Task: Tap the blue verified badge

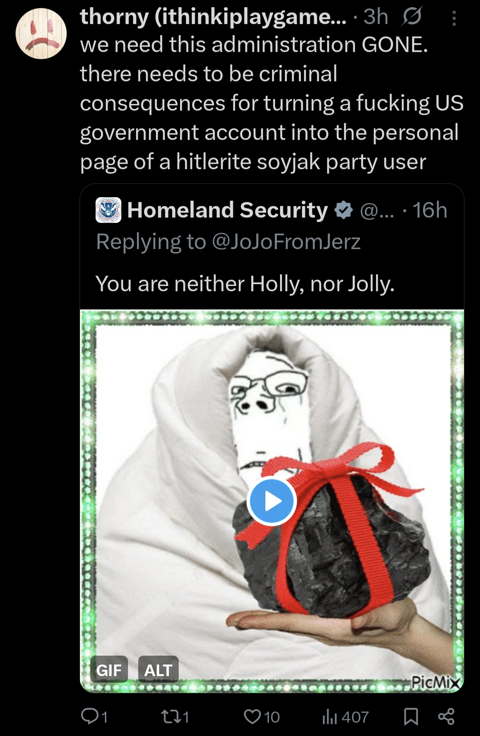Action: tap(344, 210)
